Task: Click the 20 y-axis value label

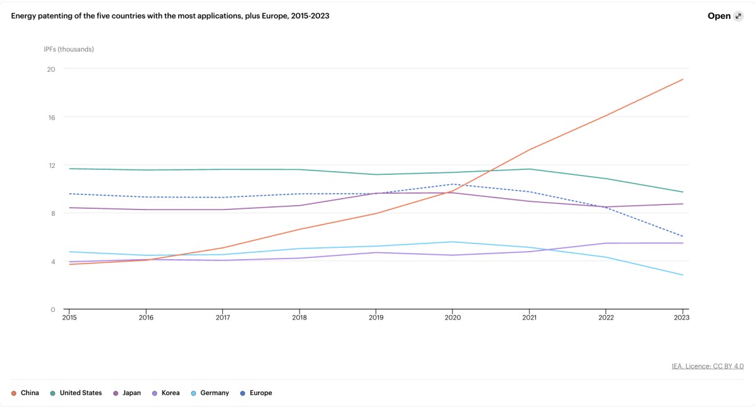Action: [51, 69]
